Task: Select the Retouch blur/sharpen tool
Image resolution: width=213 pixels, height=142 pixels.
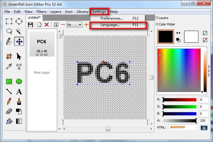Action: click(x=19, y=66)
